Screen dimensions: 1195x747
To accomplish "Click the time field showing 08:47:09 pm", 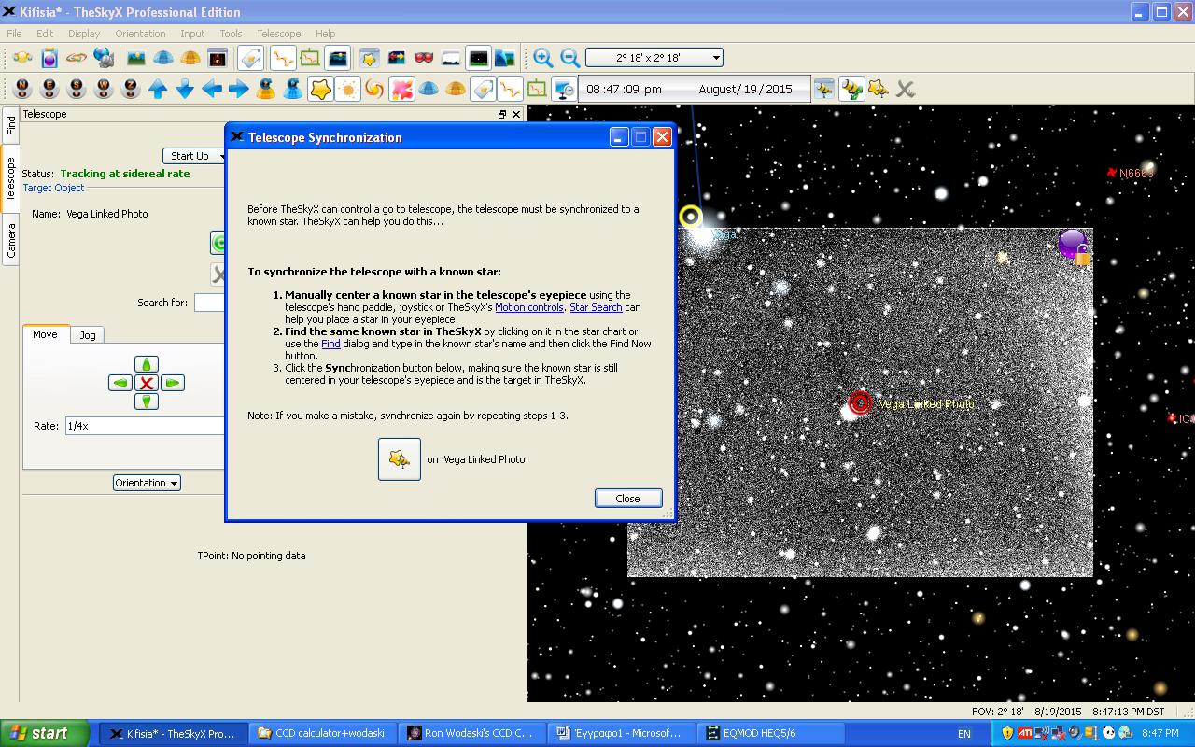I will (624, 89).
